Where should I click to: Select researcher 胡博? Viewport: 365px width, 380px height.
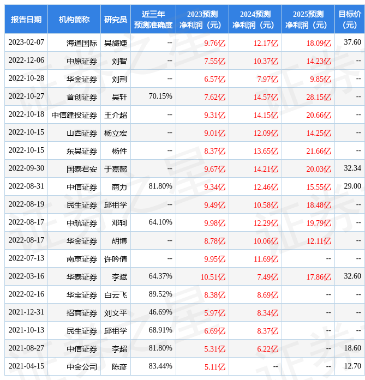coord(119,241)
